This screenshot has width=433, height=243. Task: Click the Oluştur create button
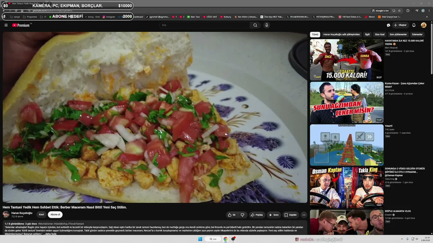(400, 25)
